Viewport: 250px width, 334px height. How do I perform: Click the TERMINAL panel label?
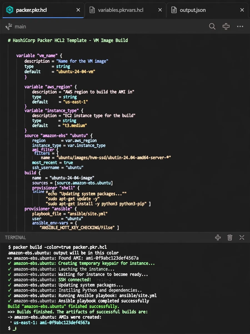click(x=15, y=237)
